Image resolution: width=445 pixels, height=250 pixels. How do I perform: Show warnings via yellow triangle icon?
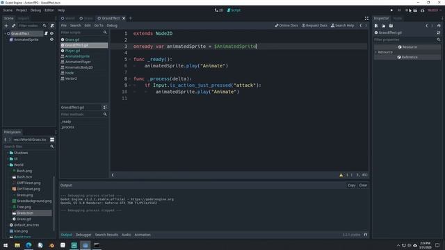341,175
